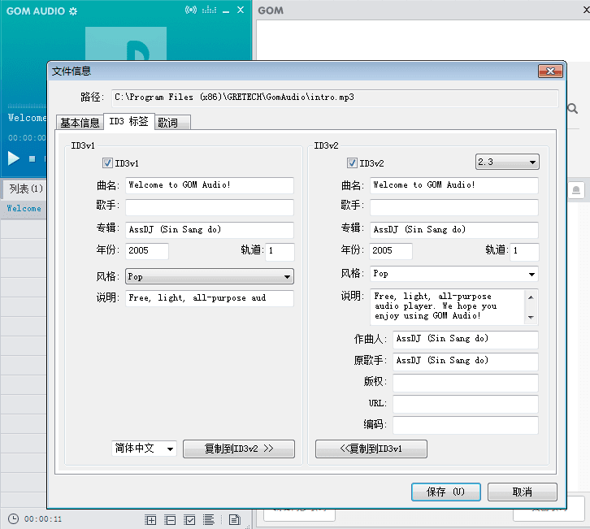This screenshot has height=529, width=590.
Task: Select the 列表 (1) playlist tab
Action: point(25,189)
